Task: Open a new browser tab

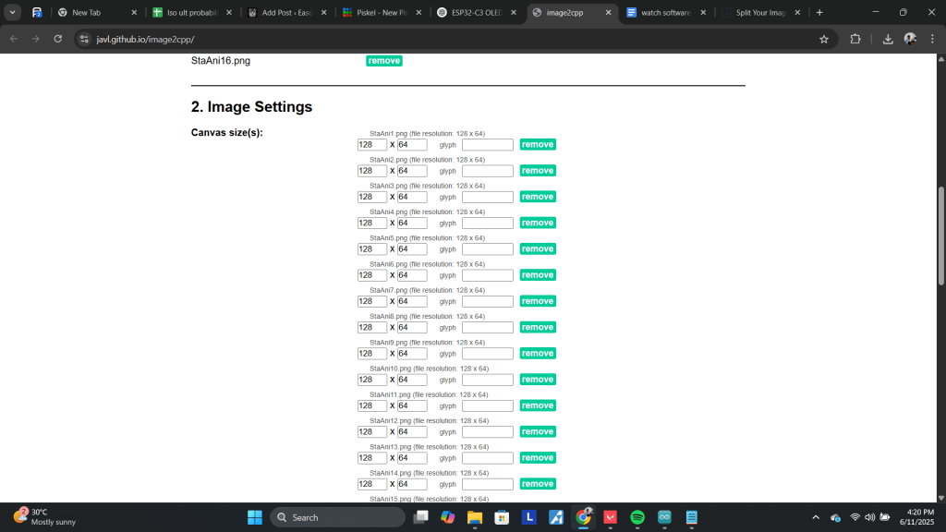Action: (x=819, y=13)
